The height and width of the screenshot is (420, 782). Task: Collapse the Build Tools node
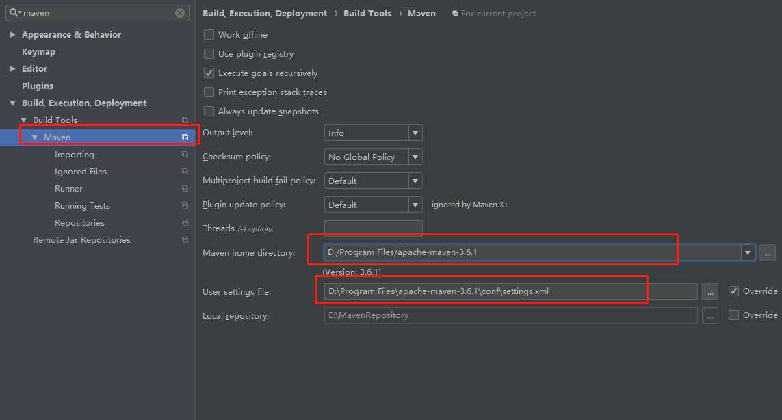(x=23, y=120)
